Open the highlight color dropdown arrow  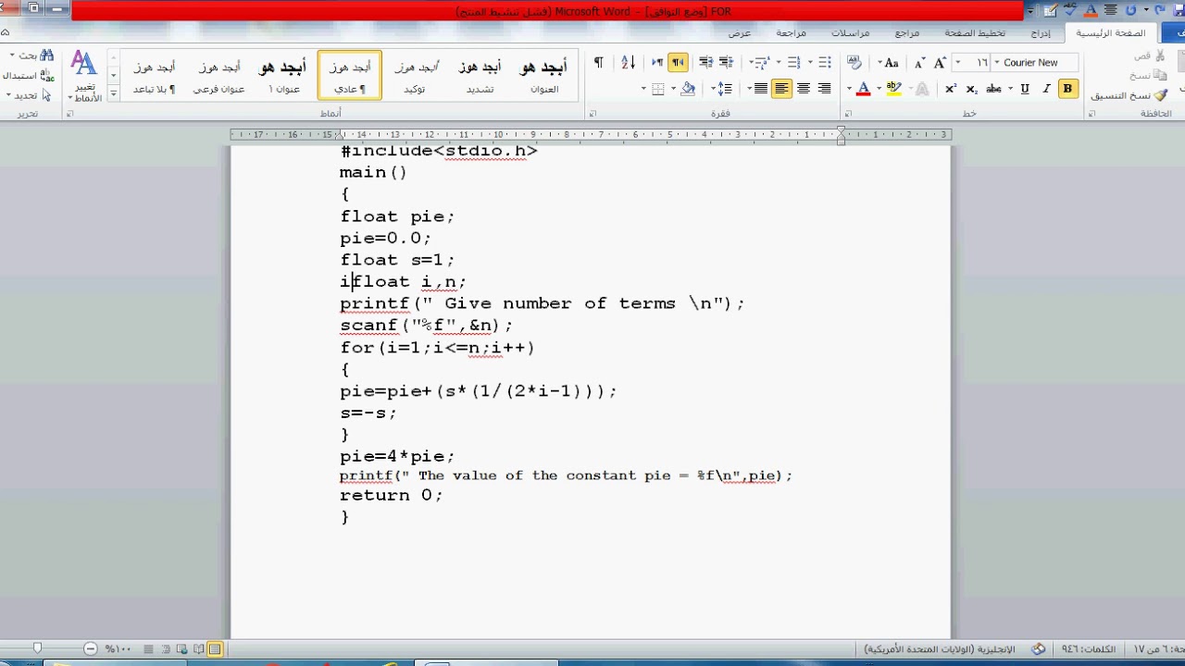tap(879, 89)
